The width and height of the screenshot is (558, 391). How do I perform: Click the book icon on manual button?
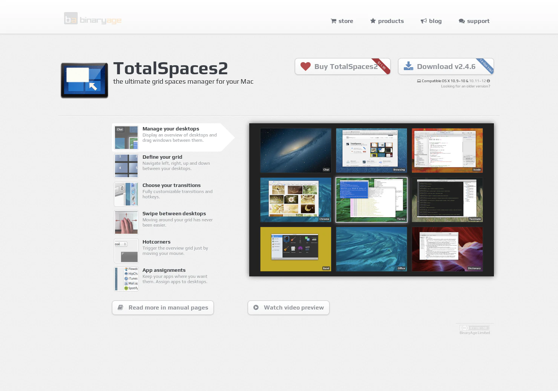coord(120,308)
